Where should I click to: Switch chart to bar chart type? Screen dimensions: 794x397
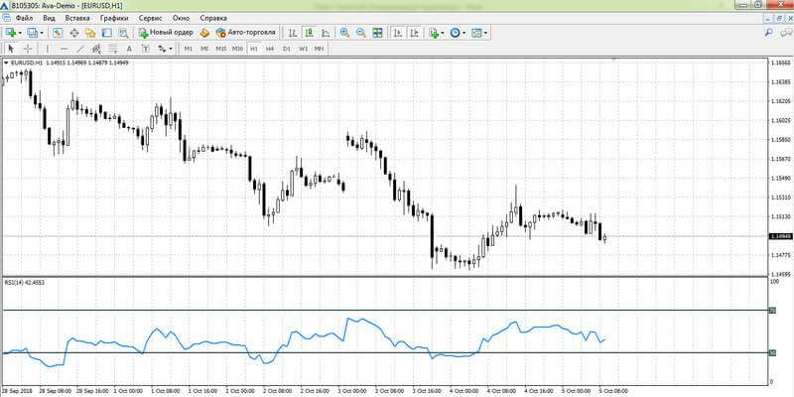pyautogui.click(x=293, y=33)
